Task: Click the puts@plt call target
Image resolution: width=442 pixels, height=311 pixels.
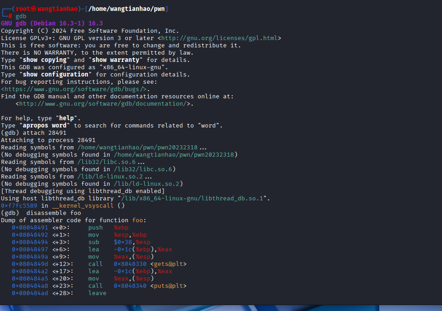Action: coord(168,286)
